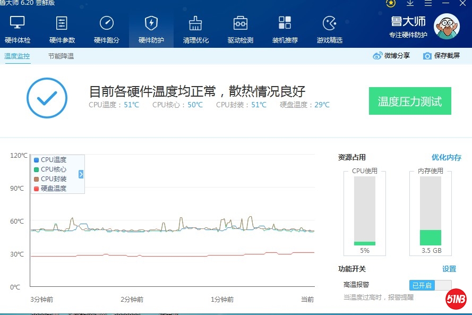Open the 驱动检测 driver detection section

tap(241, 30)
